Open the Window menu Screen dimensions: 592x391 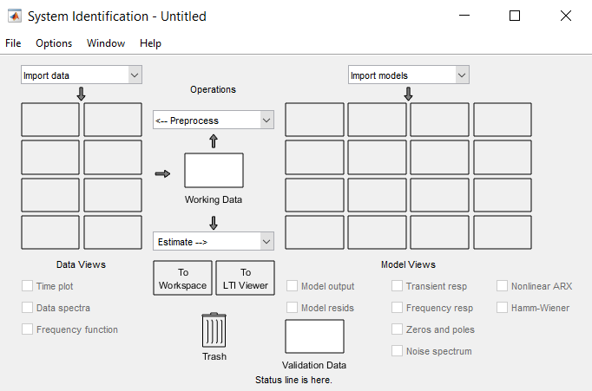point(106,43)
